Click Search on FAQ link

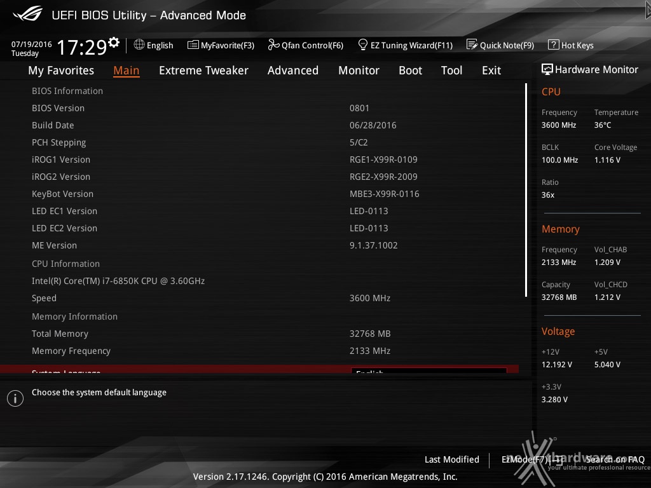click(x=615, y=459)
